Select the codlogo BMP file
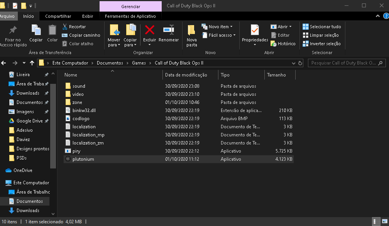Screen dimensions: 389x226 [179, 119]
